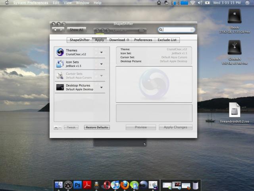The height and width of the screenshot is (191, 254).
Task: Open the Dashboard gauge icon in dock
Action: point(68,185)
